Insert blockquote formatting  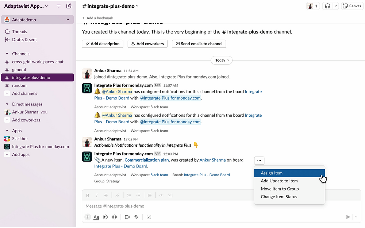point(150,196)
